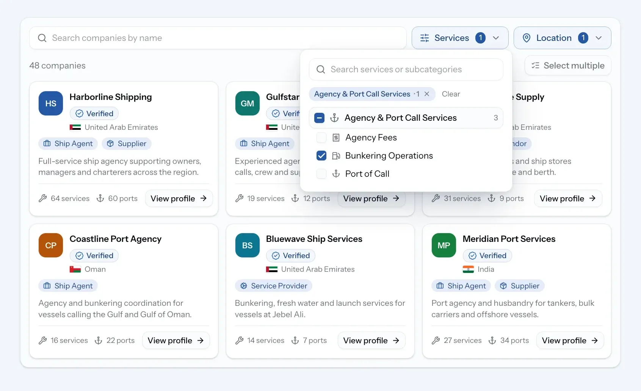Toggle the Agency & Port Call Services parent checkbox
The image size is (641, 391).
pyautogui.click(x=320, y=118)
